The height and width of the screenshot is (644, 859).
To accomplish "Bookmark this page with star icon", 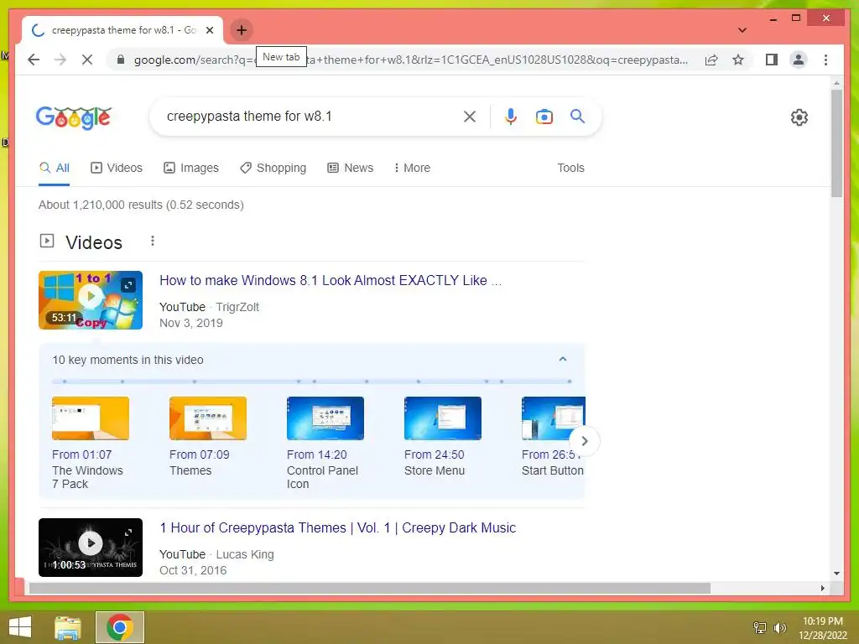I will click(738, 60).
